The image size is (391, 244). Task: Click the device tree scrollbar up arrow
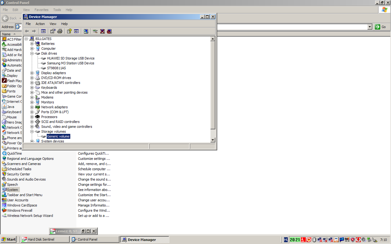tap(213, 39)
